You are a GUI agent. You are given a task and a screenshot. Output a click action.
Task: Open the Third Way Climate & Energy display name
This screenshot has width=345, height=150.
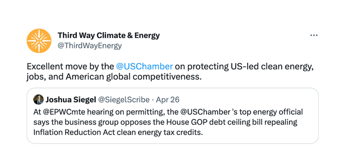point(109,35)
